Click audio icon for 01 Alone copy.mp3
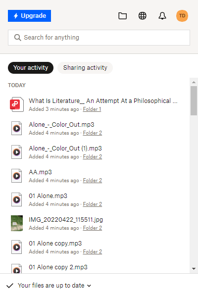198x297 pixels. [17, 247]
